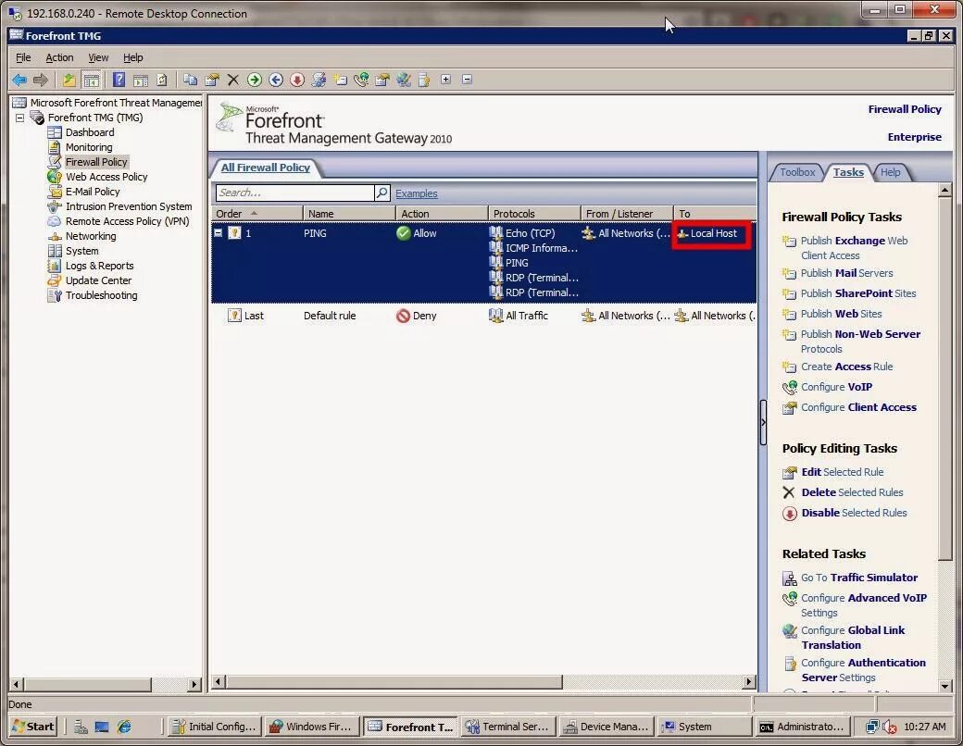
Task: Toggle Show/Hide Console Tree toolbar icon
Action: coord(91,80)
